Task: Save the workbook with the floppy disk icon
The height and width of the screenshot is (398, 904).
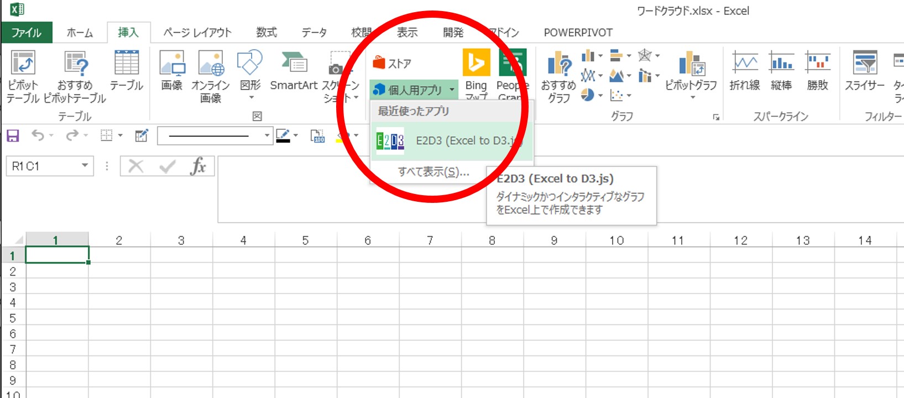Action: click(13, 135)
